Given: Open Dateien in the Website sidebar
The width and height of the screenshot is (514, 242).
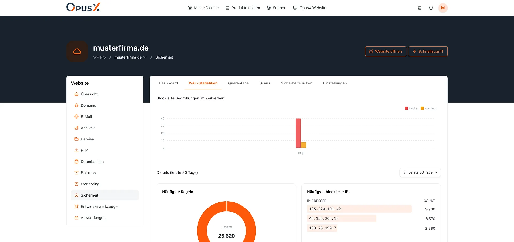Looking at the screenshot, I should (x=105, y=139).
